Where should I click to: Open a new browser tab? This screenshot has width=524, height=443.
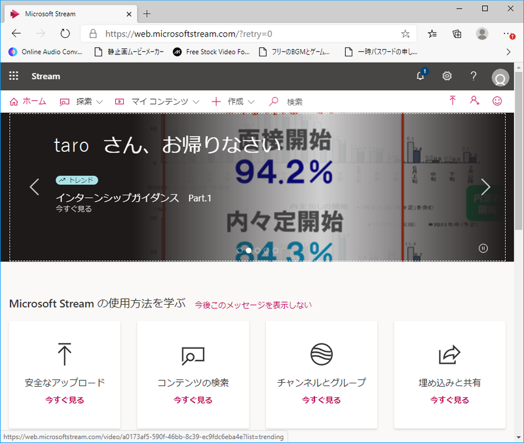(147, 14)
